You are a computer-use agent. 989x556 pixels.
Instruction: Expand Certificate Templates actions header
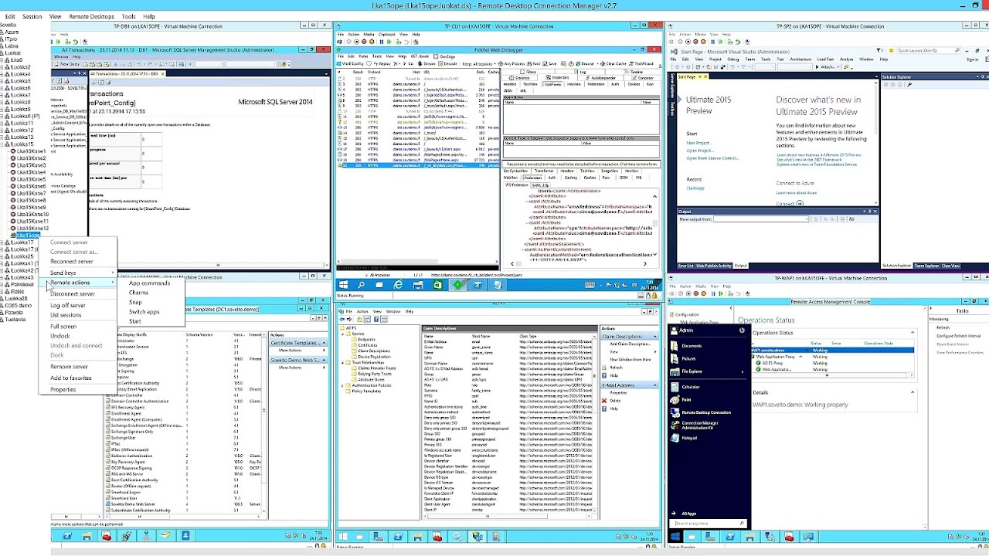click(296, 343)
